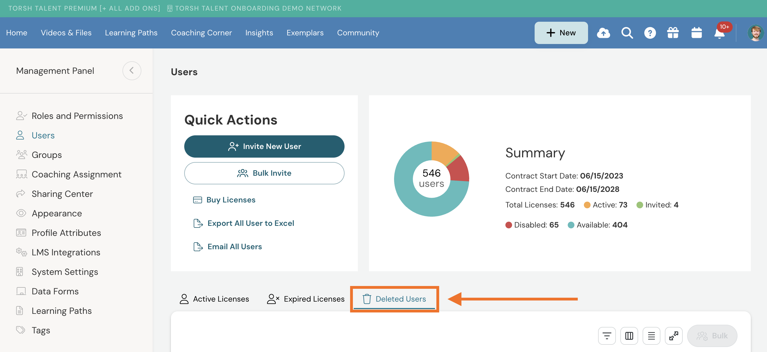Click the green Invited legend dot
The image size is (767, 352).
[640, 205]
